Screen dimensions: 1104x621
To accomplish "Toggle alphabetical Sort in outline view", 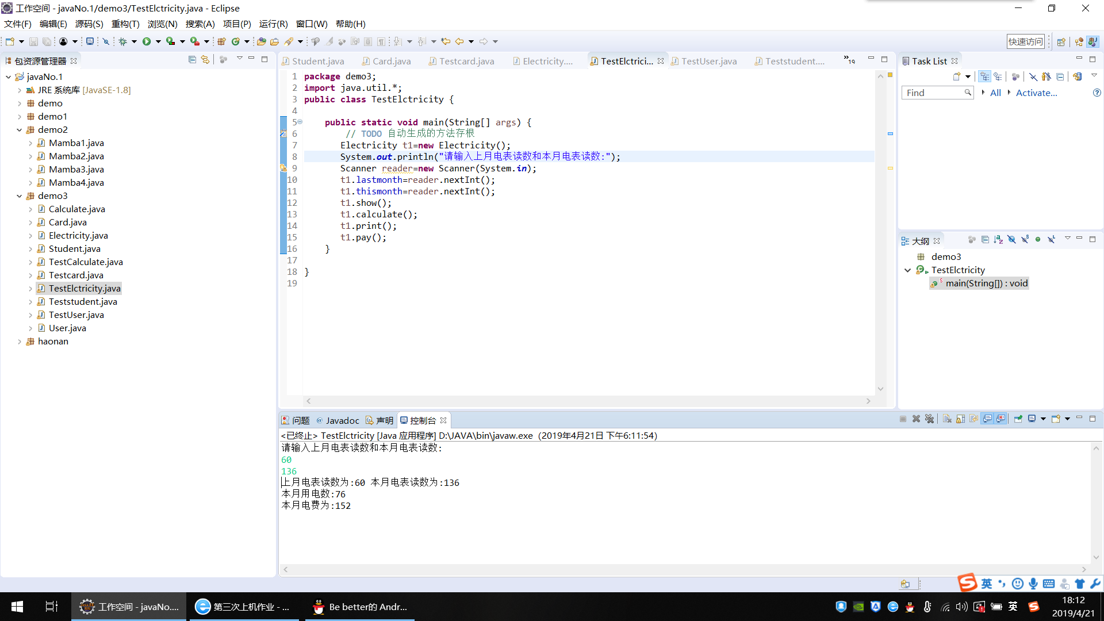I will click(998, 240).
